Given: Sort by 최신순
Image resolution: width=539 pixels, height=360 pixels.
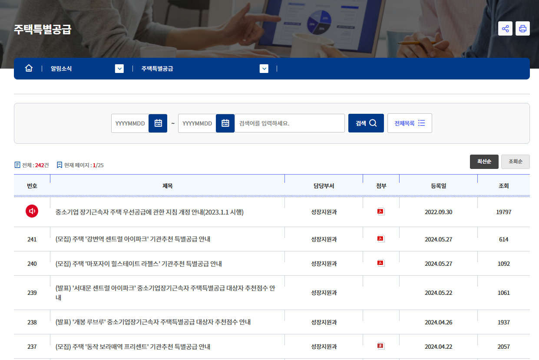Looking at the screenshot, I should click(x=484, y=162).
